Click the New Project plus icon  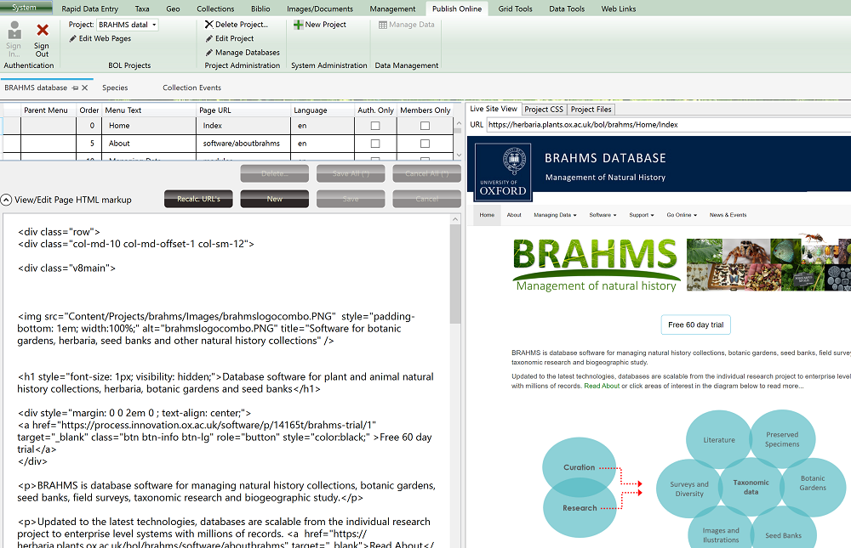(298, 25)
